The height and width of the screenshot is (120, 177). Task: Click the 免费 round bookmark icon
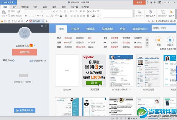coord(159,40)
